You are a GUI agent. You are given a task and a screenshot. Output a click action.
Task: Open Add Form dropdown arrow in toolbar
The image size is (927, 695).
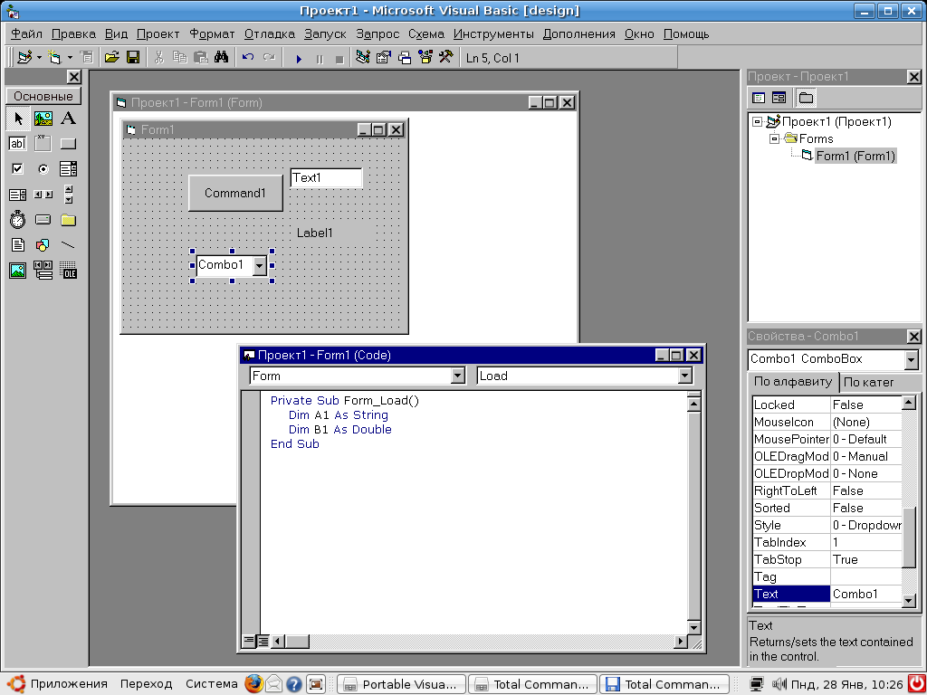(x=70, y=58)
